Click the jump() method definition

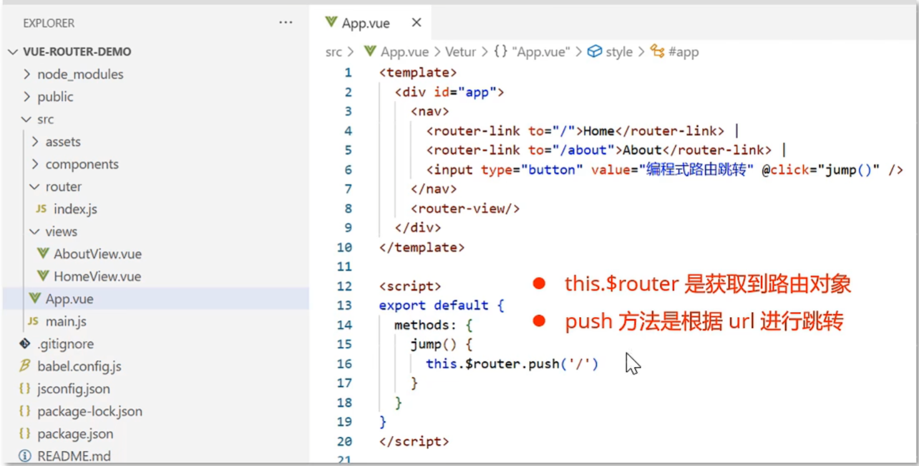(442, 345)
